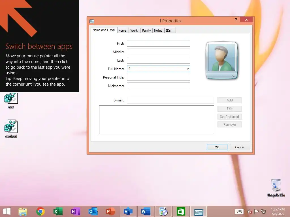Switch to the Notes tab

click(158, 31)
